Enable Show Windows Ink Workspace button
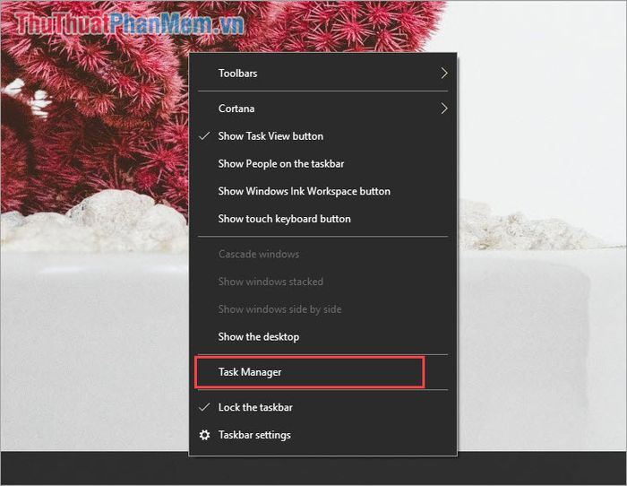The height and width of the screenshot is (486, 627). coord(322,191)
